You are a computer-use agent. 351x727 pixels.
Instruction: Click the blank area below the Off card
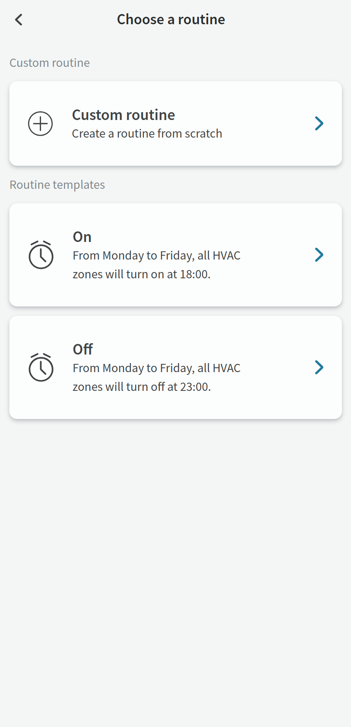coord(175,547)
